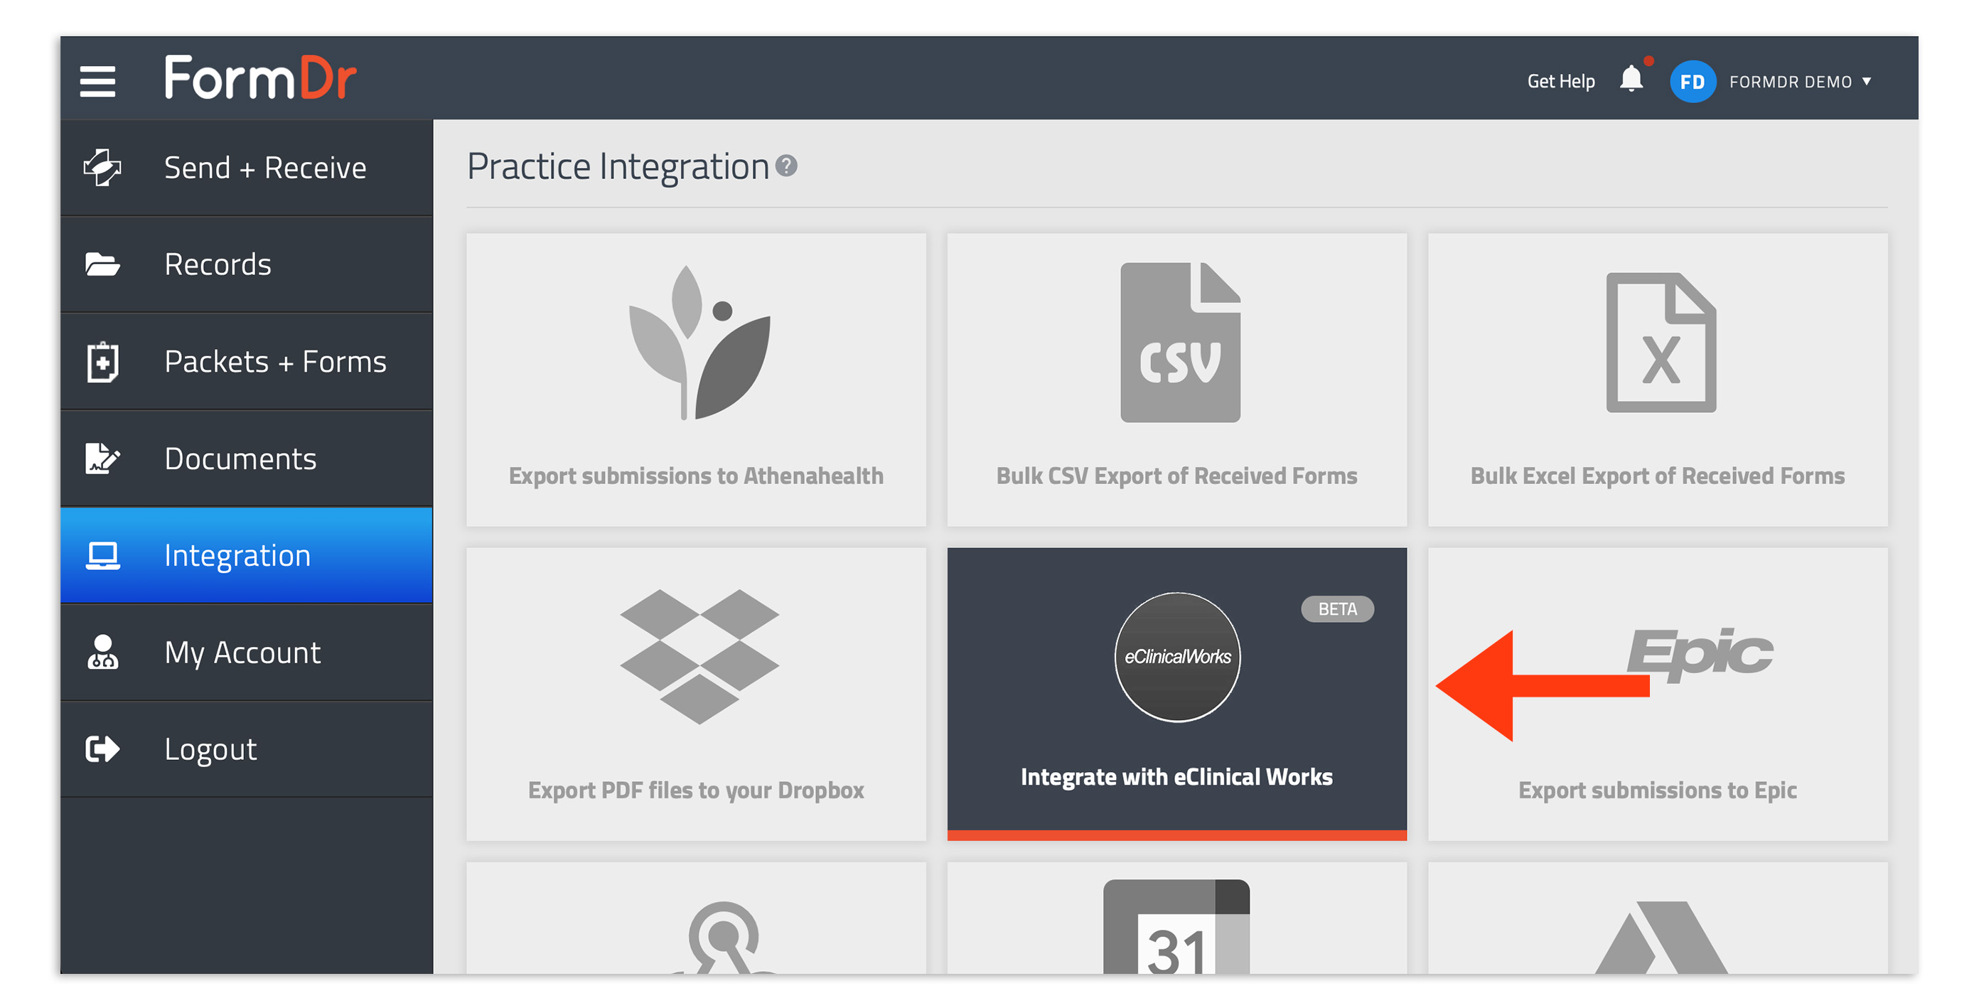
Task: Open the Dropbox PDF export tile
Action: click(x=696, y=694)
